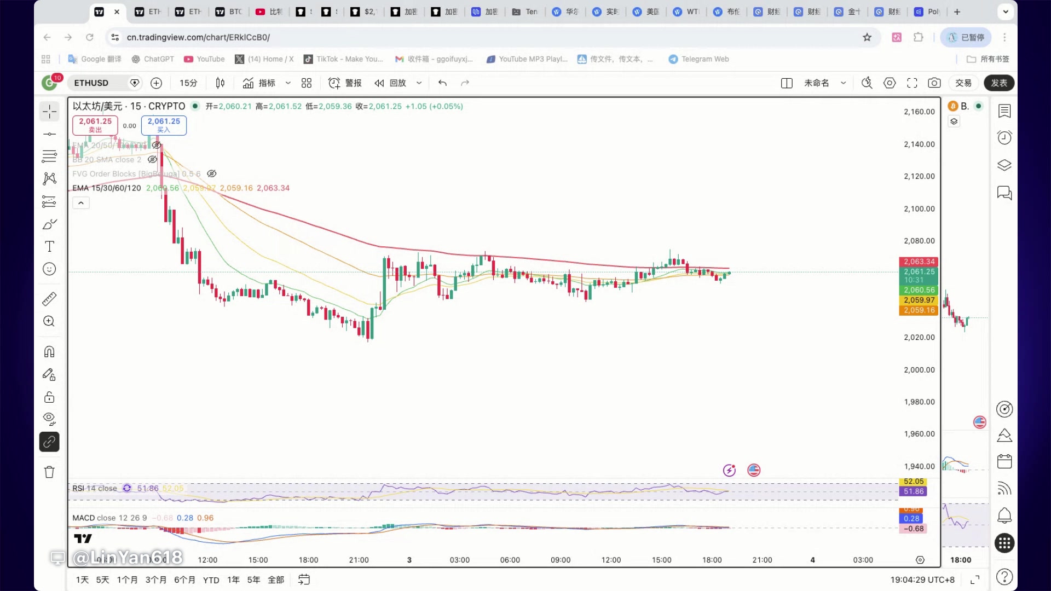Open the economic calendar icon

tap(1004, 461)
